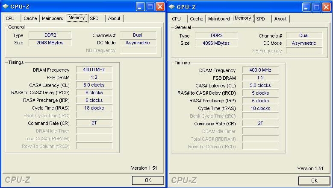Click the 5 clocks RAS# Precharge value
Image resolution: width=333 pixels, height=188 pixels.
(261, 101)
